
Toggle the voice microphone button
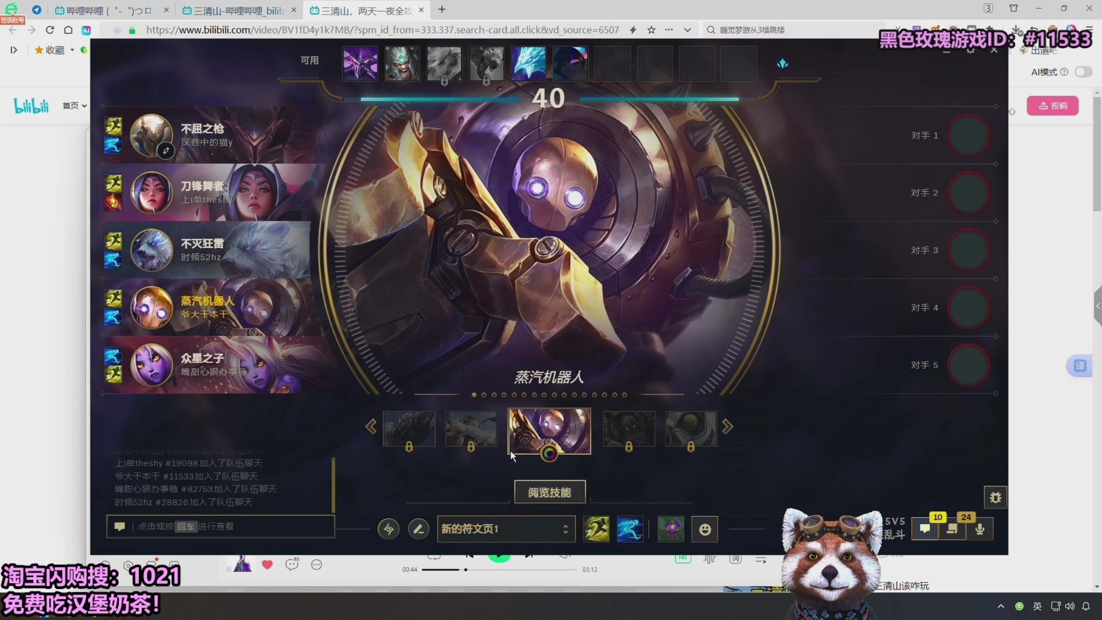coord(980,529)
